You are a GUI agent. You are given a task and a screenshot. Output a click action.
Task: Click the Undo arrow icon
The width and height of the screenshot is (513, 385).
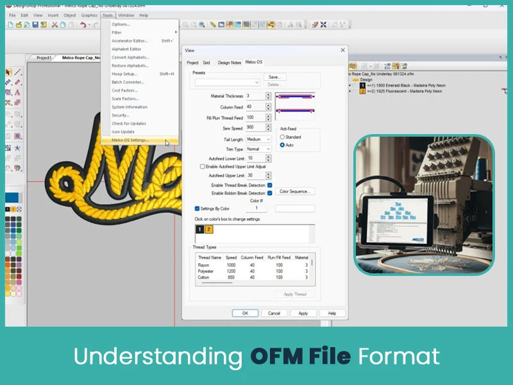click(83, 26)
